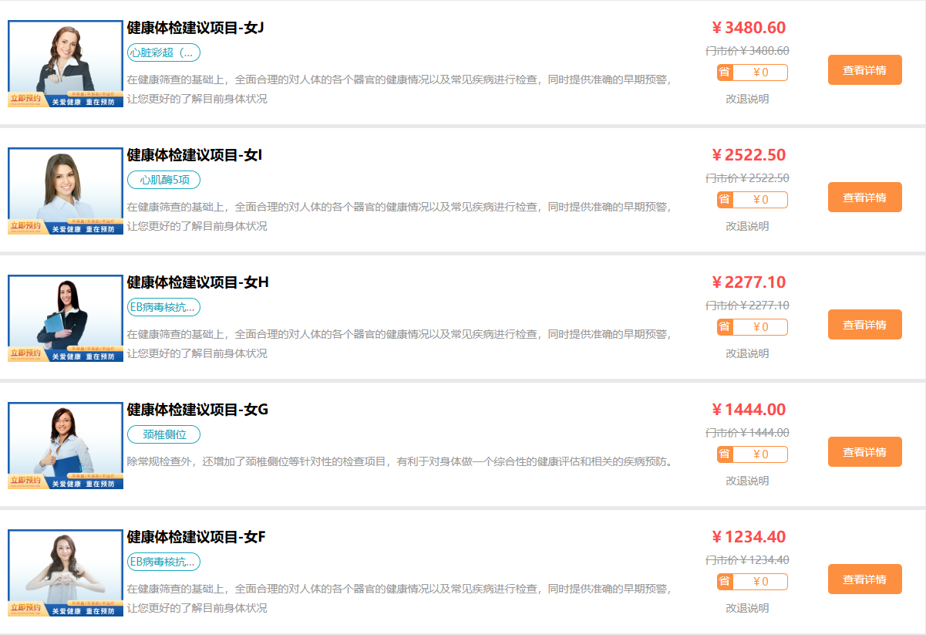This screenshot has height=635, width=926.
Task: Open 改退说明 link for ¥3480.60 package
Action: [x=747, y=99]
